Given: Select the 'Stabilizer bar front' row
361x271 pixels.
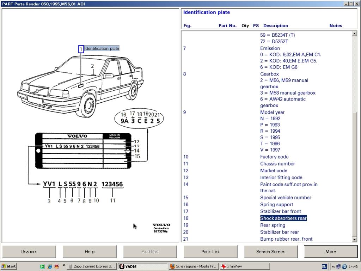Looking at the screenshot, I should pos(280,211).
